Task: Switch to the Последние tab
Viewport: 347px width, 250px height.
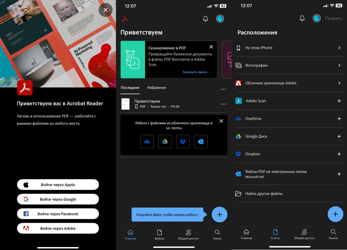Action: pyautogui.click(x=130, y=88)
